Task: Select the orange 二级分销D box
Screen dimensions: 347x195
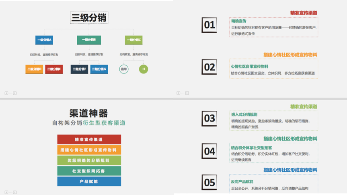Action: point(34,69)
